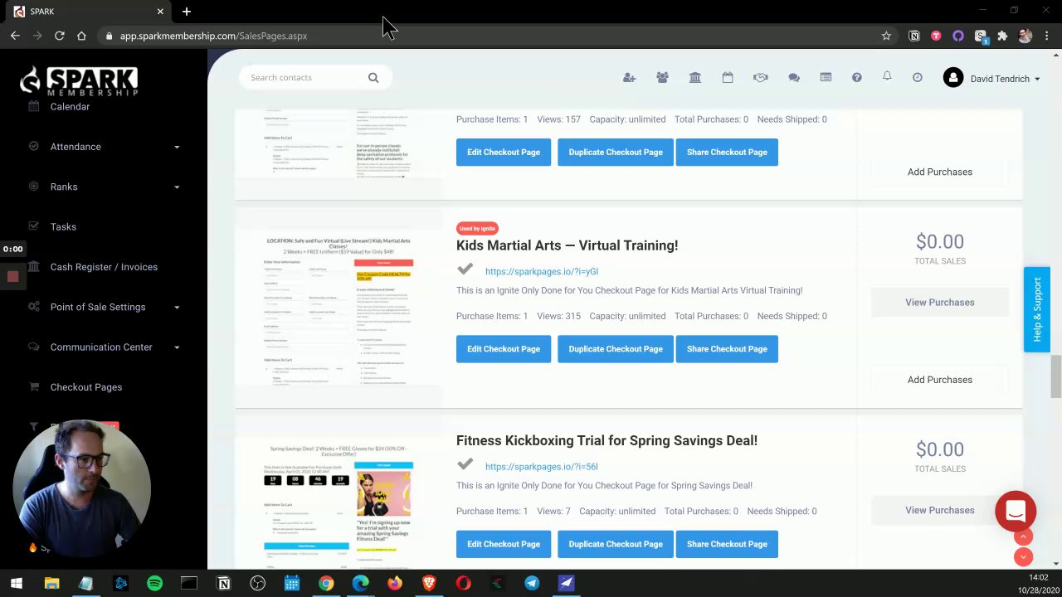Open the sparkpages.io/?i=56l link
Screen dimensions: 1062x597
[x=542, y=467]
